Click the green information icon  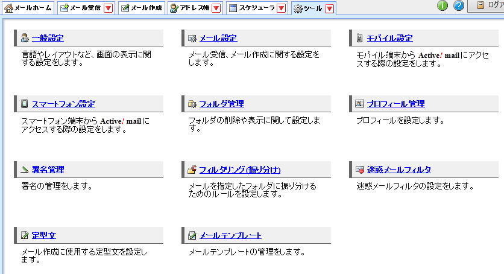tap(443, 5)
